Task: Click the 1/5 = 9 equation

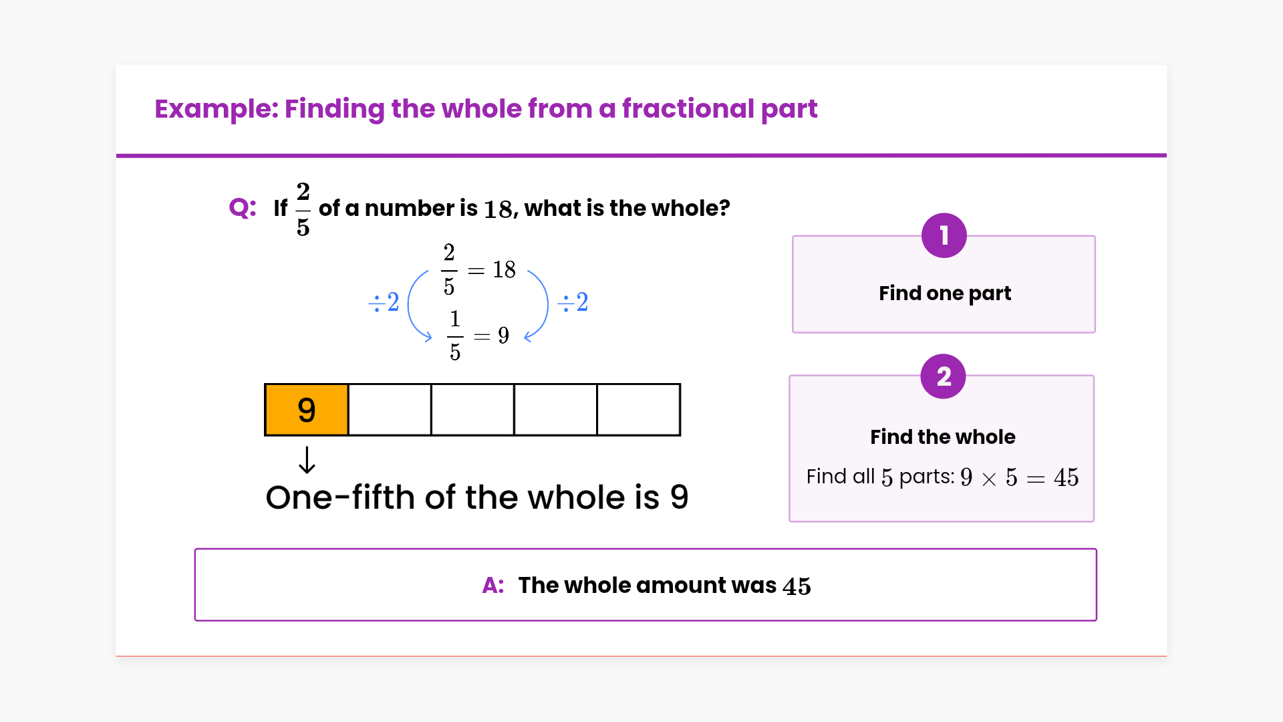Action: tap(478, 335)
